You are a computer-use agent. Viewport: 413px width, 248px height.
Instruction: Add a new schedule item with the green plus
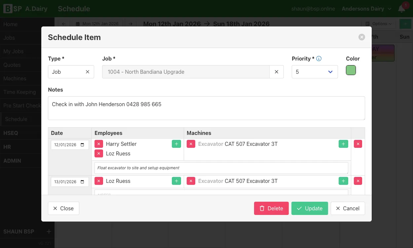point(405,24)
